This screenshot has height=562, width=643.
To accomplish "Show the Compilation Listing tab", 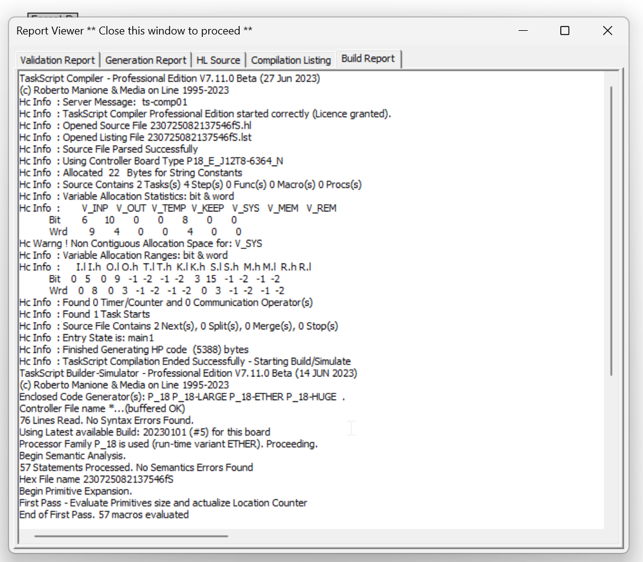I will [x=291, y=60].
